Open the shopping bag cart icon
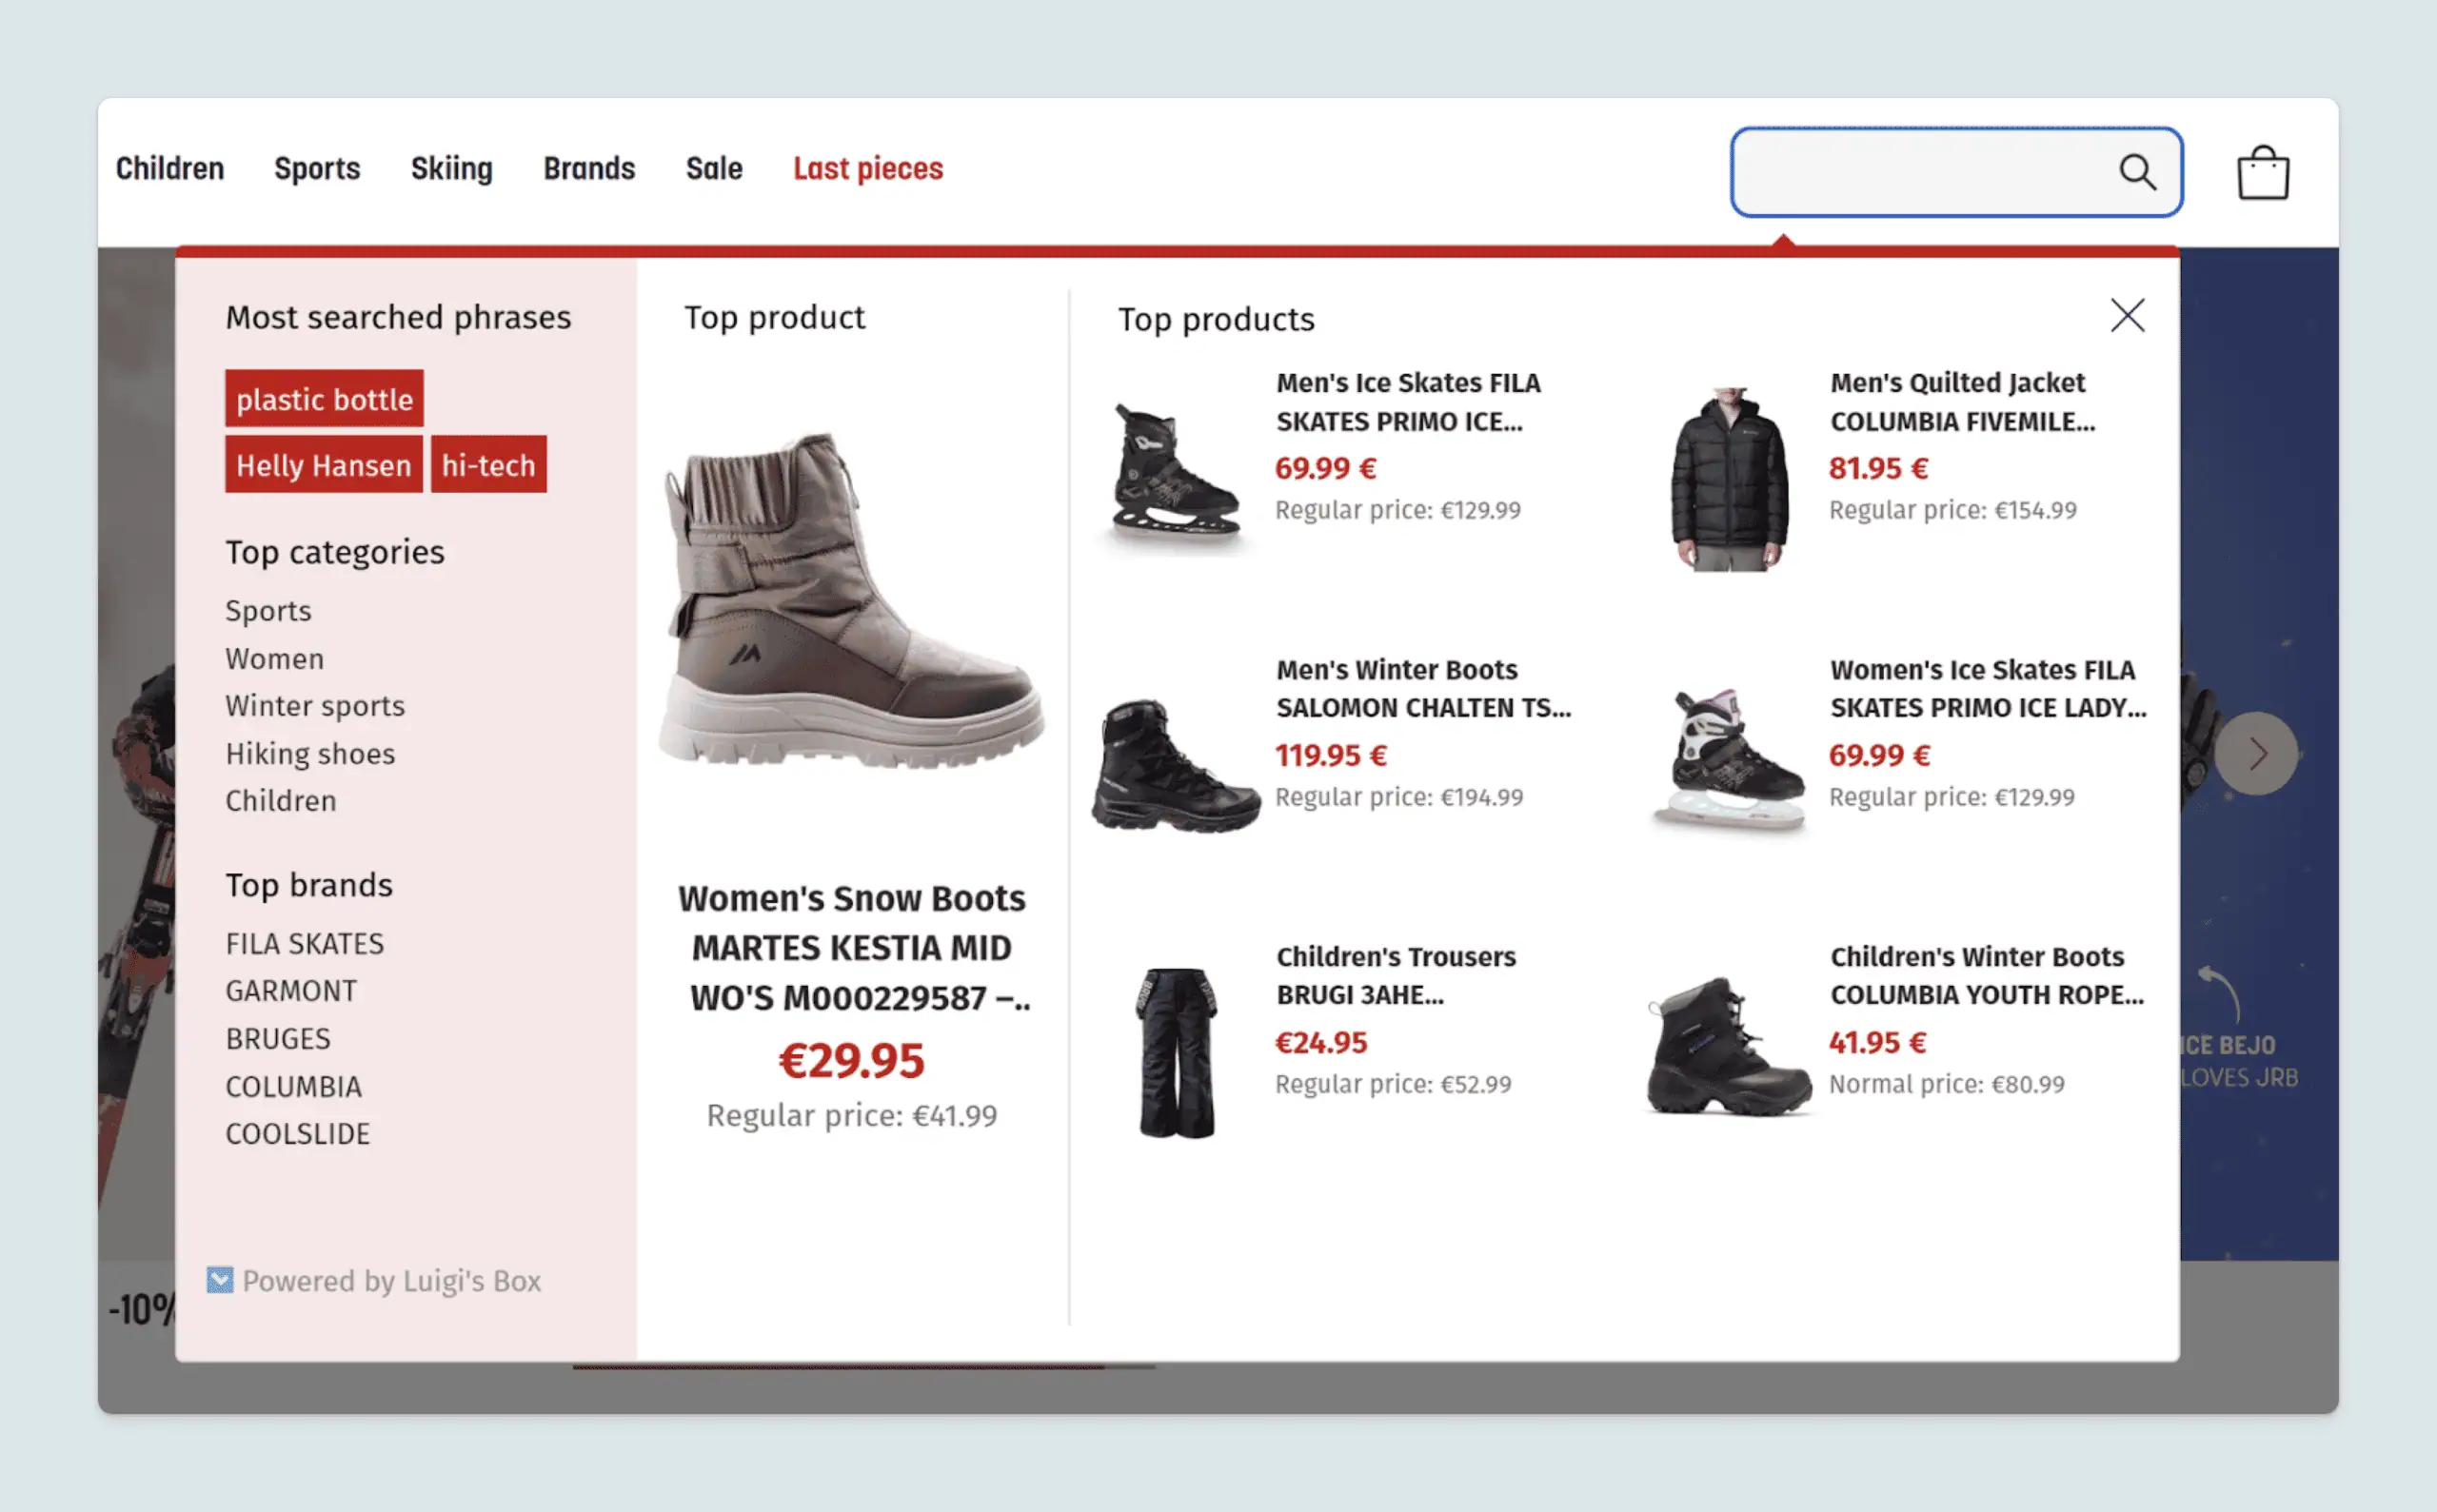 point(2263,172)
